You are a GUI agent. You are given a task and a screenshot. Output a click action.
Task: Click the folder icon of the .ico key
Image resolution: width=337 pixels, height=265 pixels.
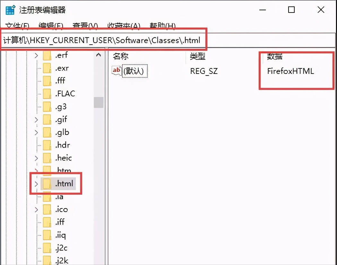tap(47, 209)
